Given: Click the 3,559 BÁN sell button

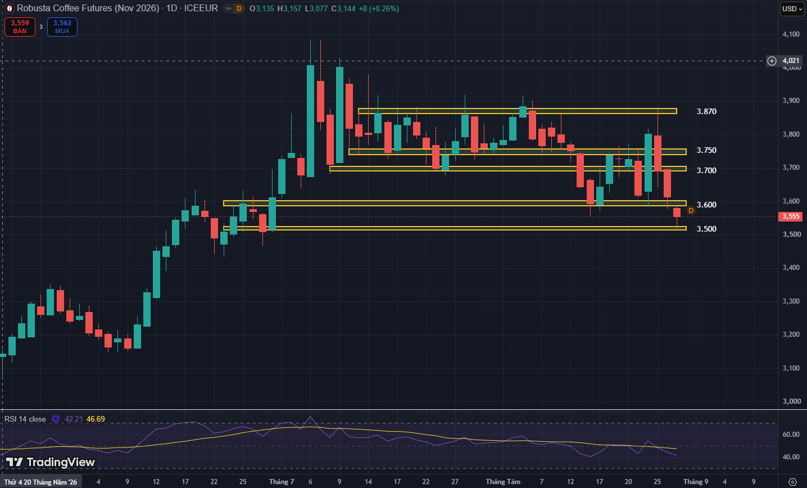Looking at the screenshot, I should tap(20, 27).
